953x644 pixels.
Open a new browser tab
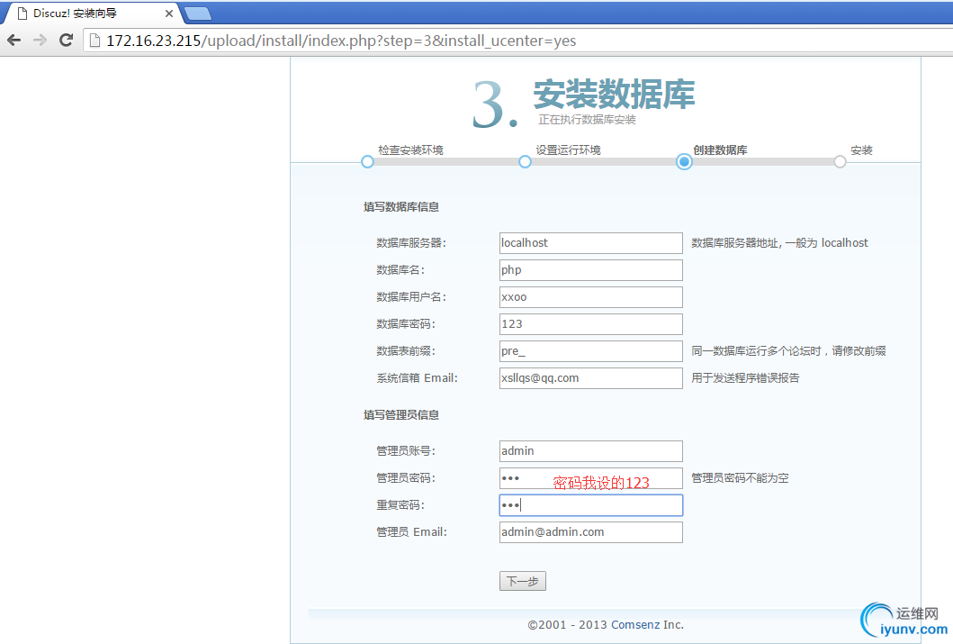coord(197,14)
